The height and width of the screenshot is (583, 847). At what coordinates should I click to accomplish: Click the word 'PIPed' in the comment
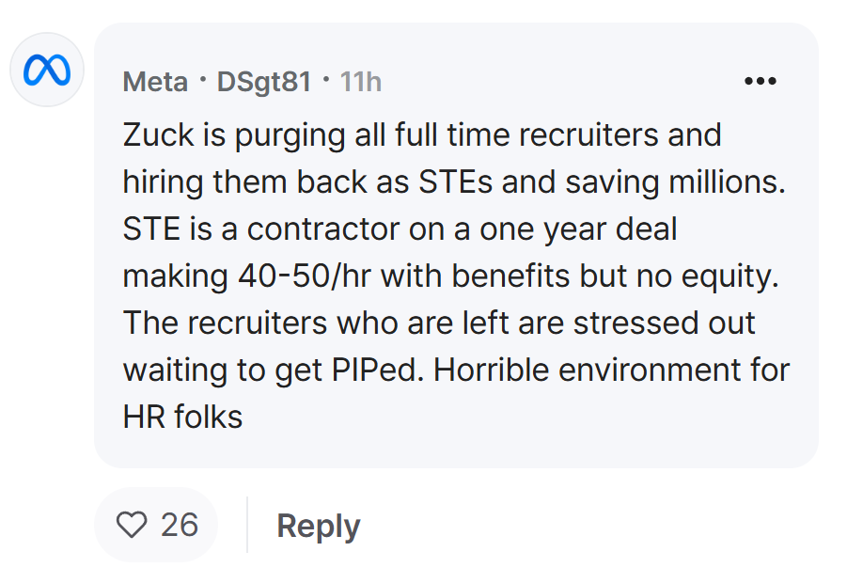(377, 370)
